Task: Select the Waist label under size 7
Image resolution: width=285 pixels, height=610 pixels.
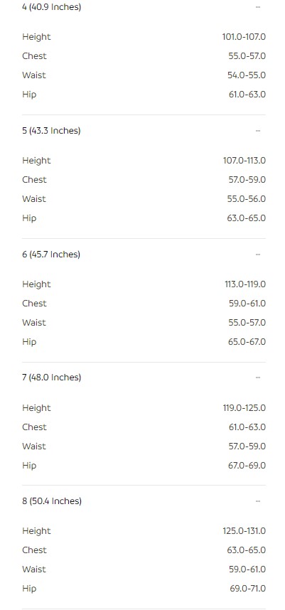Action: [x=34, y=446]
